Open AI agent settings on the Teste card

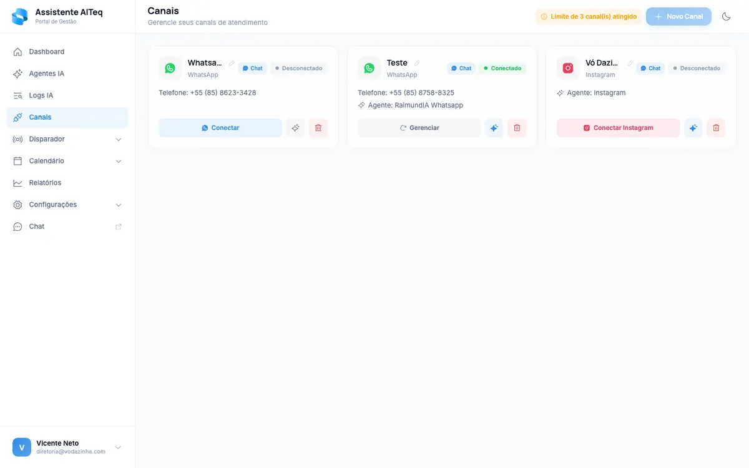tap(494, 128)
